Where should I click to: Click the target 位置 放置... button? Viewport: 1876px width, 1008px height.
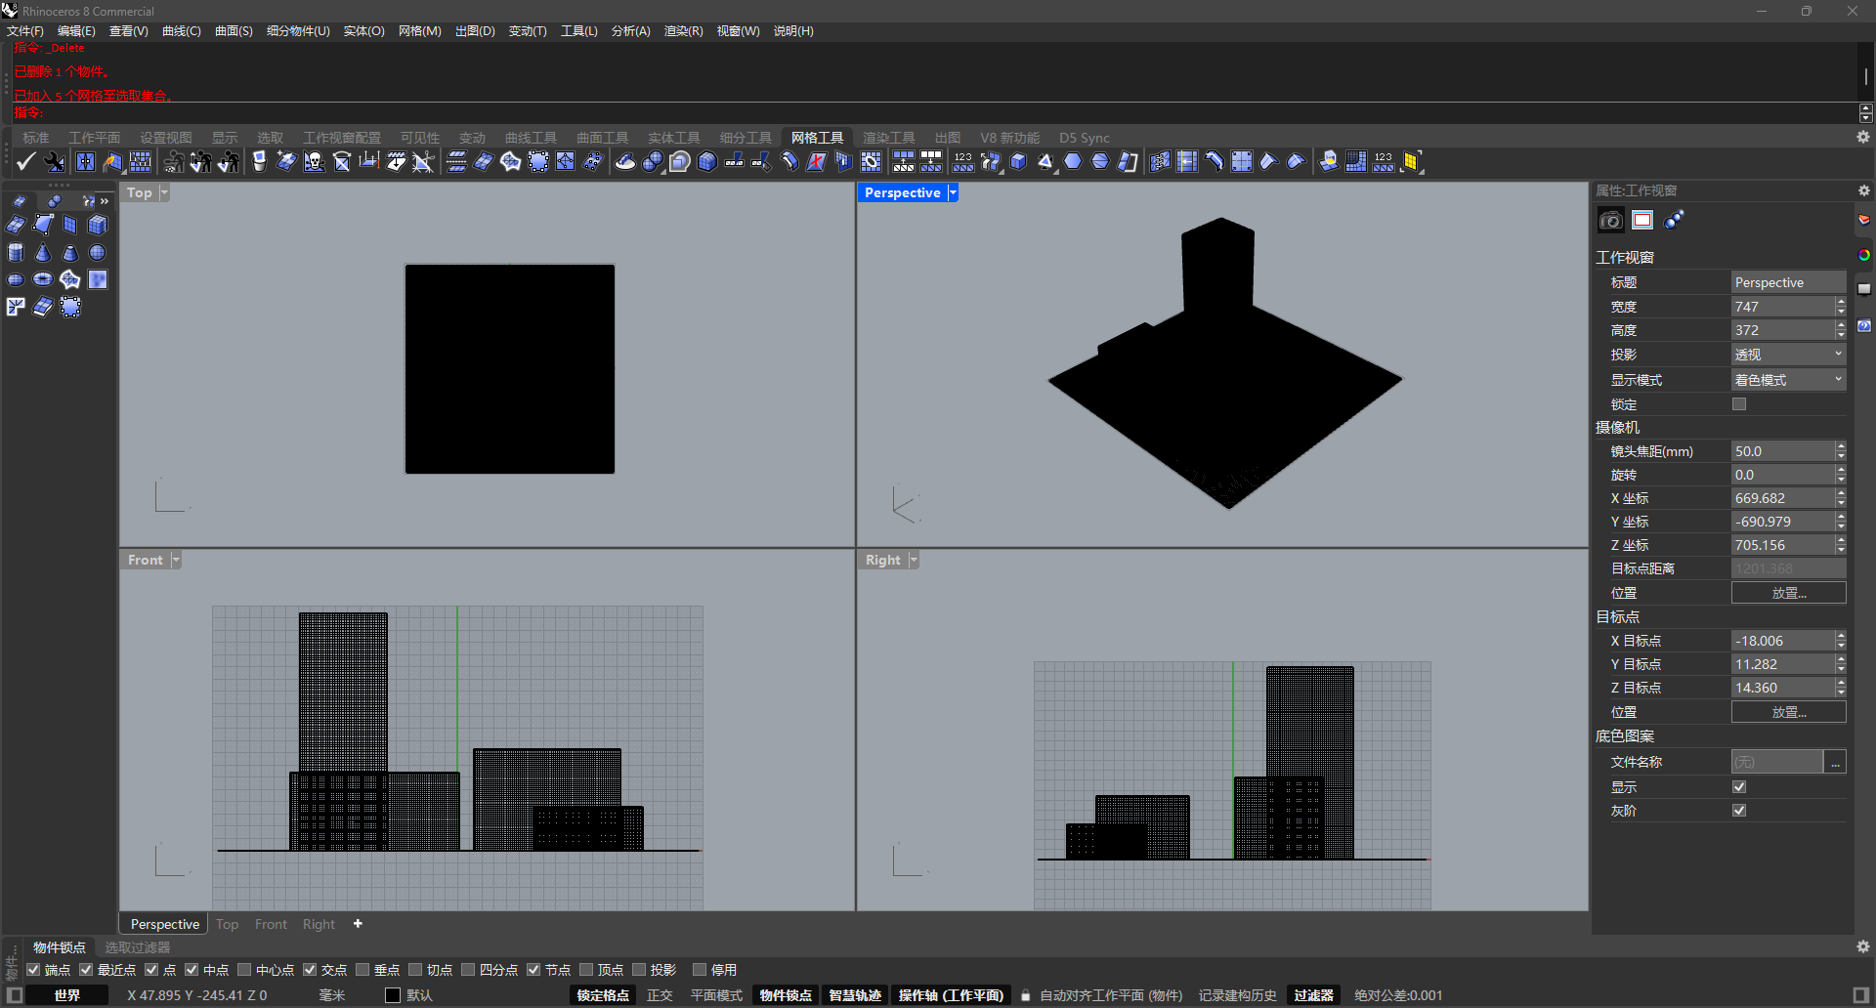[1788, 712]
